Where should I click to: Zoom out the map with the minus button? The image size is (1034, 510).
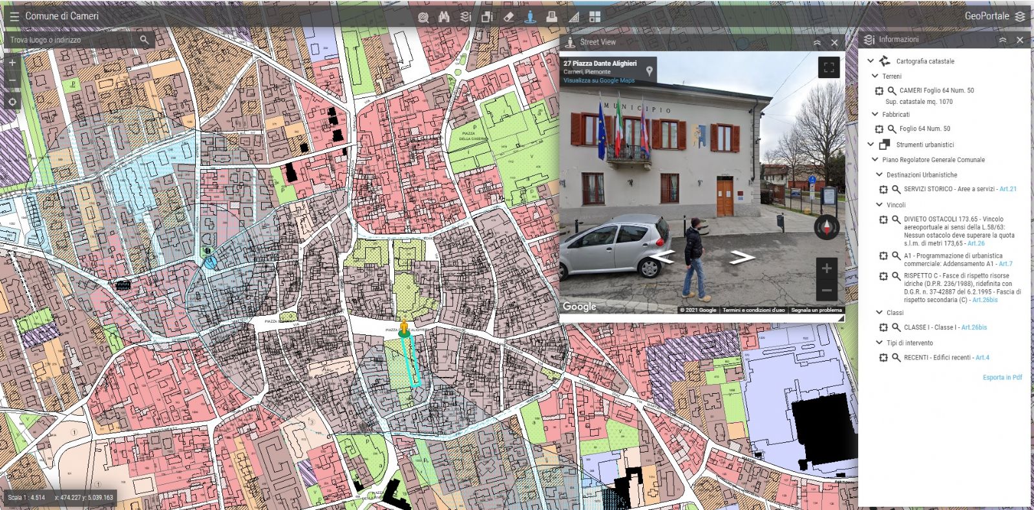(12, 81)
